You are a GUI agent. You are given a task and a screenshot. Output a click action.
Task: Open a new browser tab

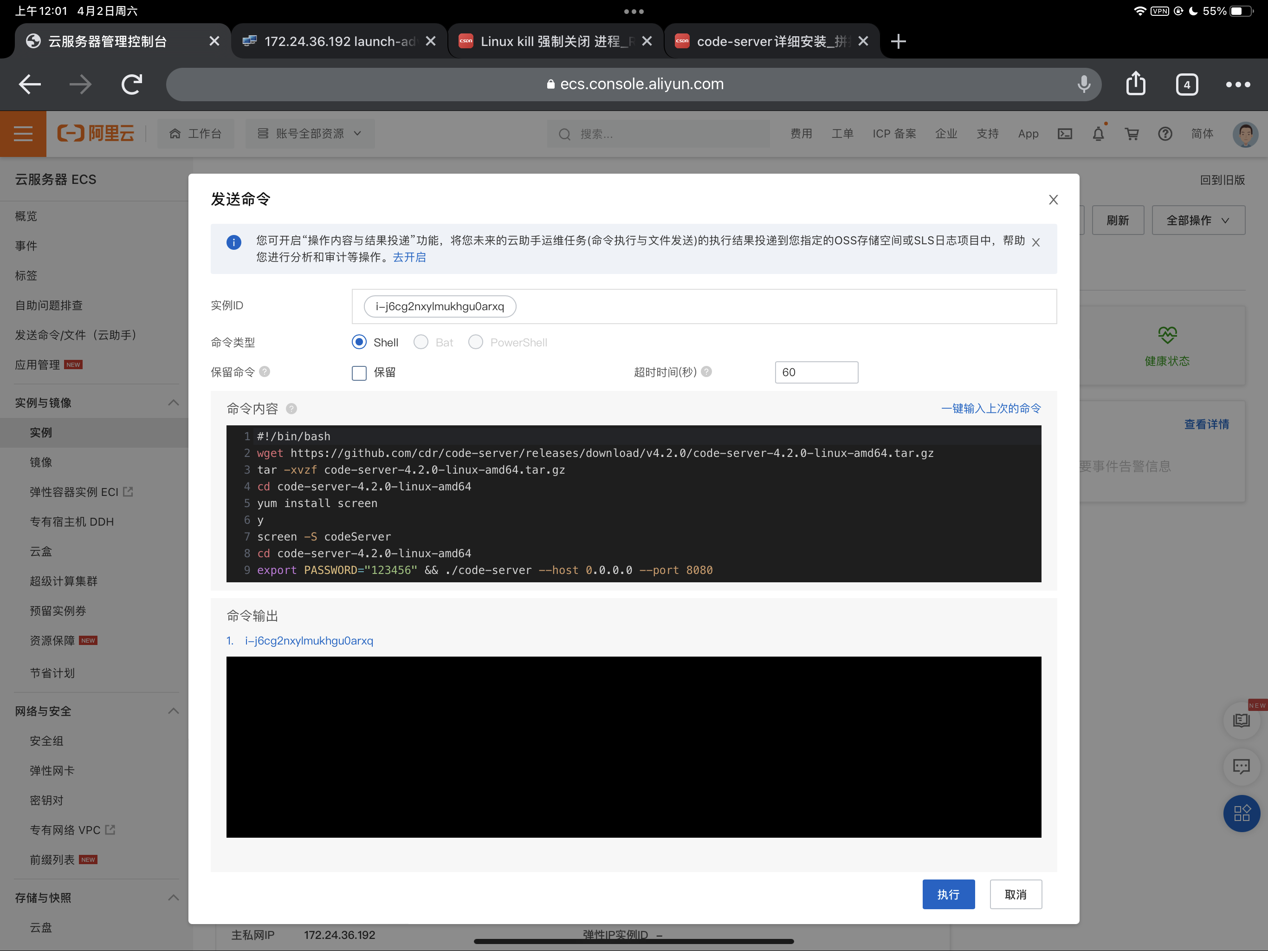tap(898, 41)
